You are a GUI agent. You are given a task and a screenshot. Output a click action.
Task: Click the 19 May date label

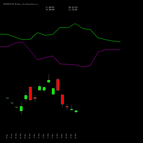[62, 136]
